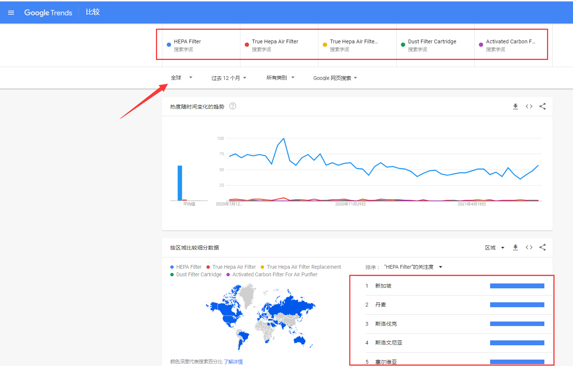The height and width of the screenshot is (366, 573).
Task: Download the regional comparison data
Action: click(515, 247)
